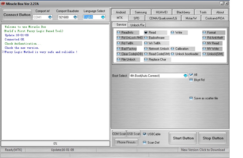This screenshot has height=158, width=243.
Task: Select the ReadInfo radio option
Action: [127, 32]
